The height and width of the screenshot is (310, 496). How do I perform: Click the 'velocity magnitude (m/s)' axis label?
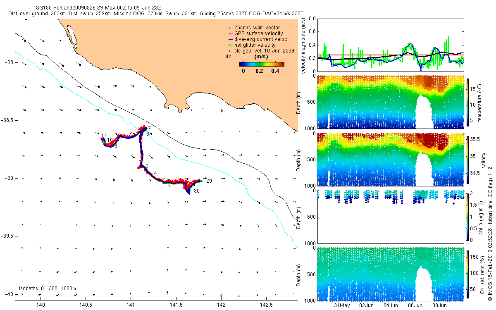pyautogui.click(x=303, y=45)
